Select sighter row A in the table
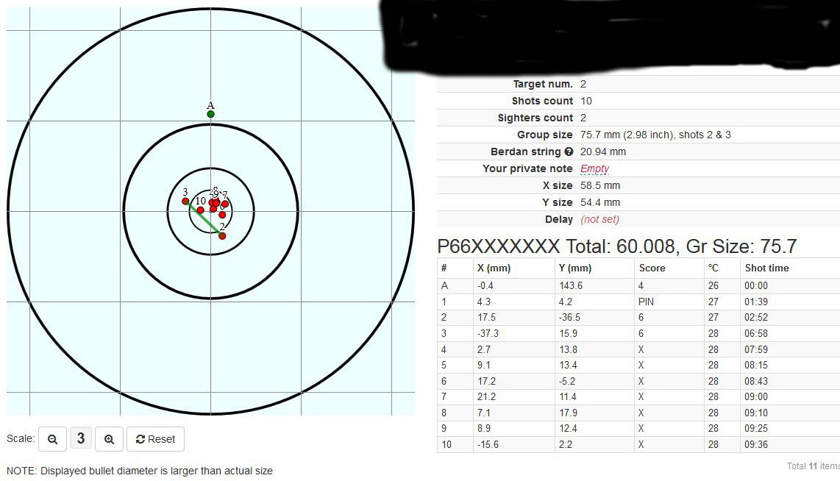Viewport: 840px width, 481px height. [x=638, y=286]
